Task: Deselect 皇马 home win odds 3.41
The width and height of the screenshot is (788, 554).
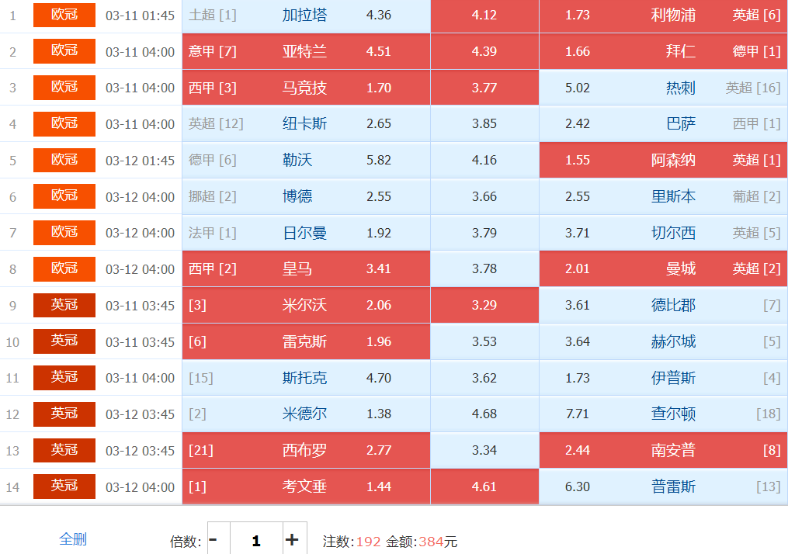Action: (x=306, y=268)
